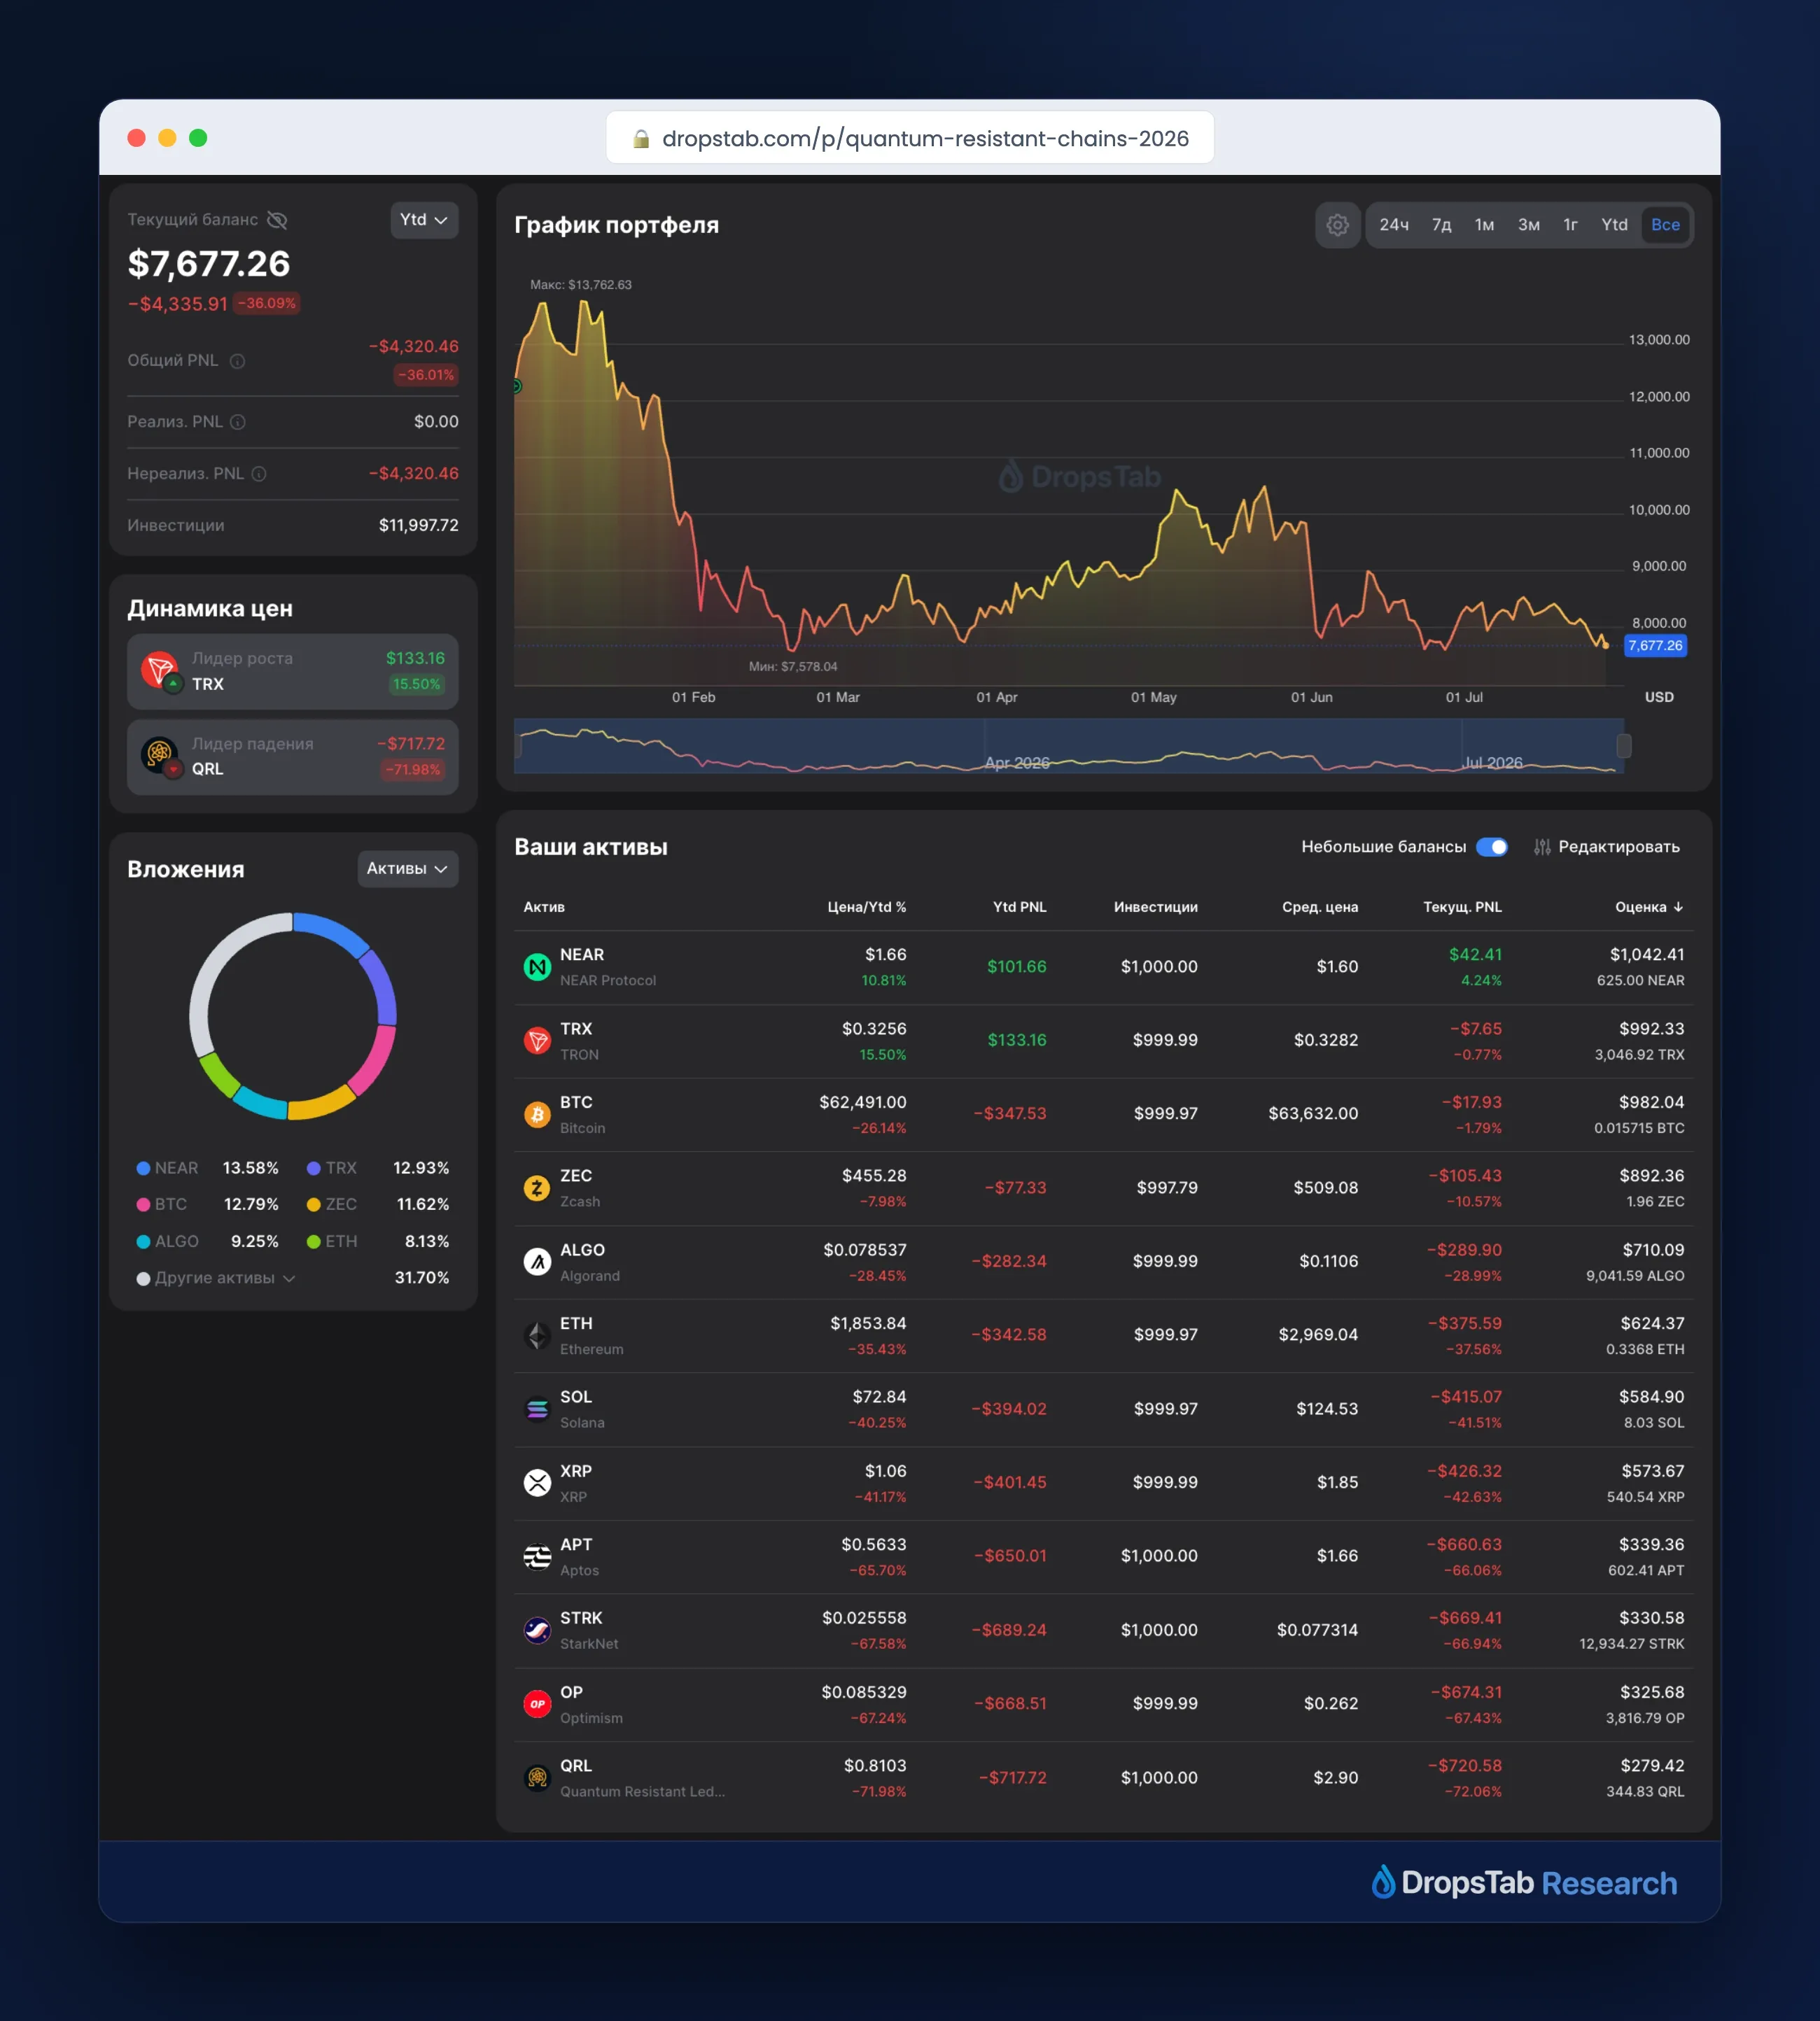Click QRL icon in Лидер падения card
The height and width of the screenshot is (2021, 1820).
coord(160,756)
